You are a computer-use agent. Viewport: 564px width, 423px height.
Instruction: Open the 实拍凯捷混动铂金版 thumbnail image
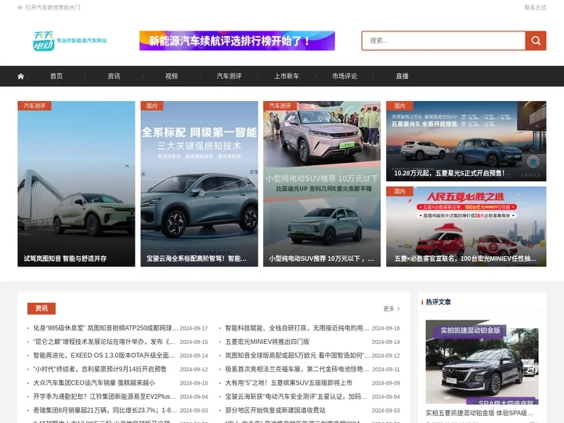pyautogui.click(x=482, y=362)
